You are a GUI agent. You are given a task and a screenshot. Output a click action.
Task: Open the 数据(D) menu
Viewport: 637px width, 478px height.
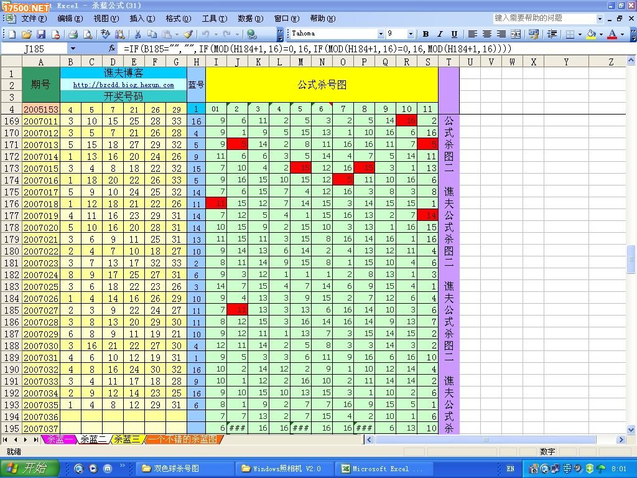251,19
